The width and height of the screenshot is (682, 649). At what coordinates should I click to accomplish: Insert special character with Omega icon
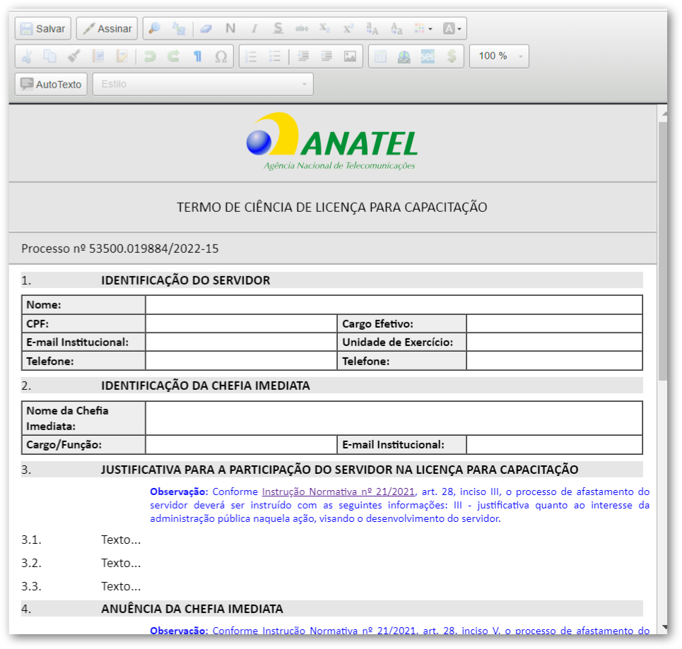(221, 56)
